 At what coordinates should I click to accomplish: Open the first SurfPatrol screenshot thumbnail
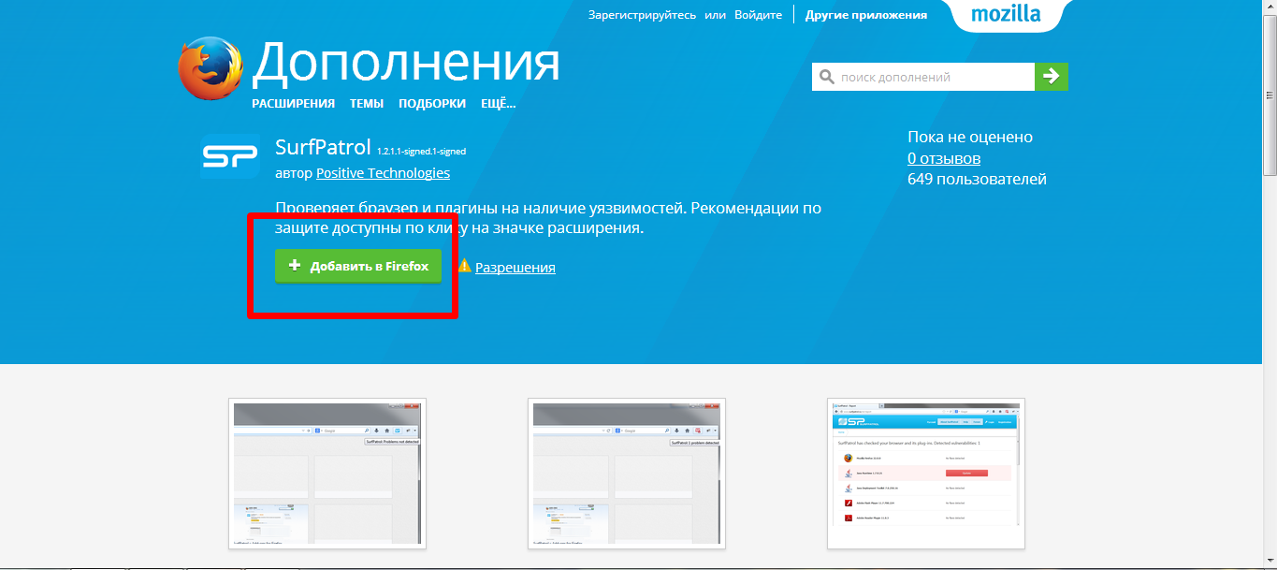click(x=327, y=473)
